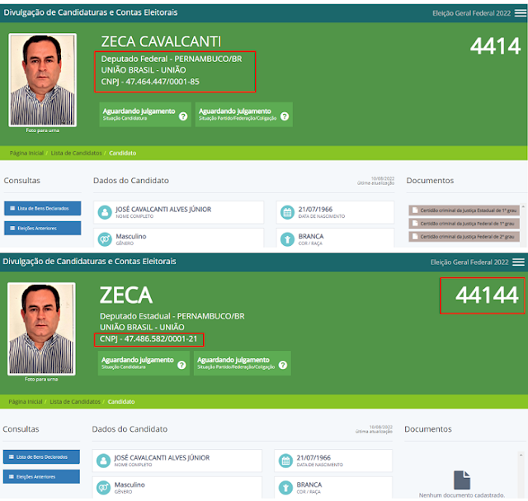This screenshot has height=501, width=528.
Task: Click help icon for Situação Partido/Federação/Coligação, upper page
Action: (x=285, y=116)
